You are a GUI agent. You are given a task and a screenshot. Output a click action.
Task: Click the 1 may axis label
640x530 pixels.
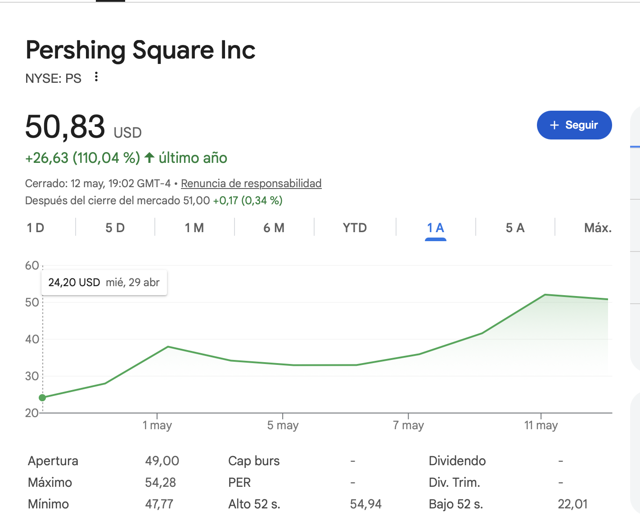(157, 425)
